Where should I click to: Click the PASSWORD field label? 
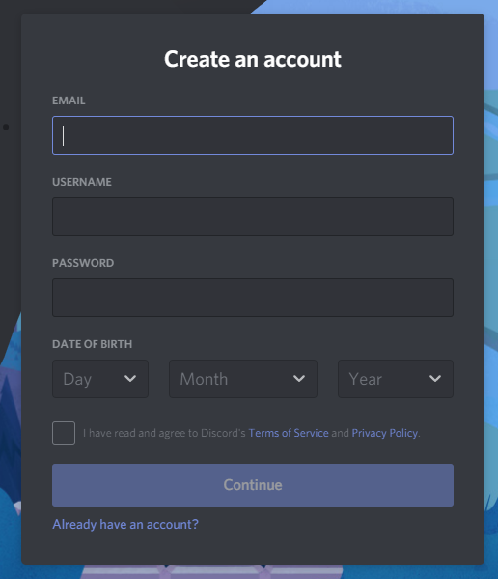pyautogui.click(x=83, y=263)
